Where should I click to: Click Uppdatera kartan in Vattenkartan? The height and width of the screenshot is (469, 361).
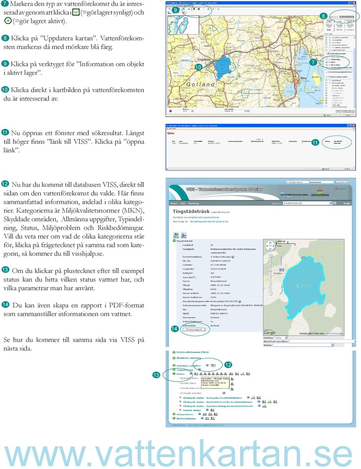tap(347, 17)
